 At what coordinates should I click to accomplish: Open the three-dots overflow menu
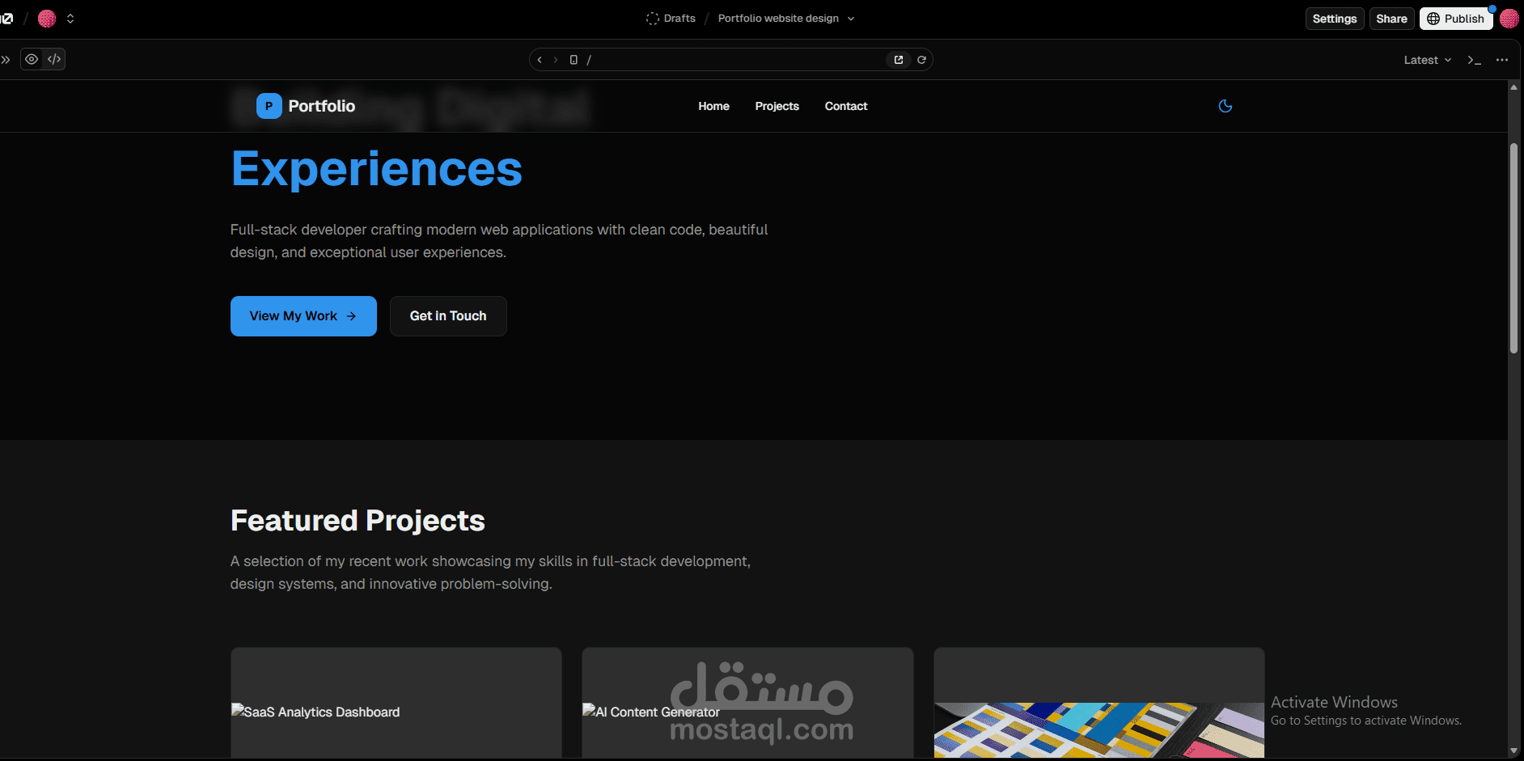click(x=1503, y=59)
